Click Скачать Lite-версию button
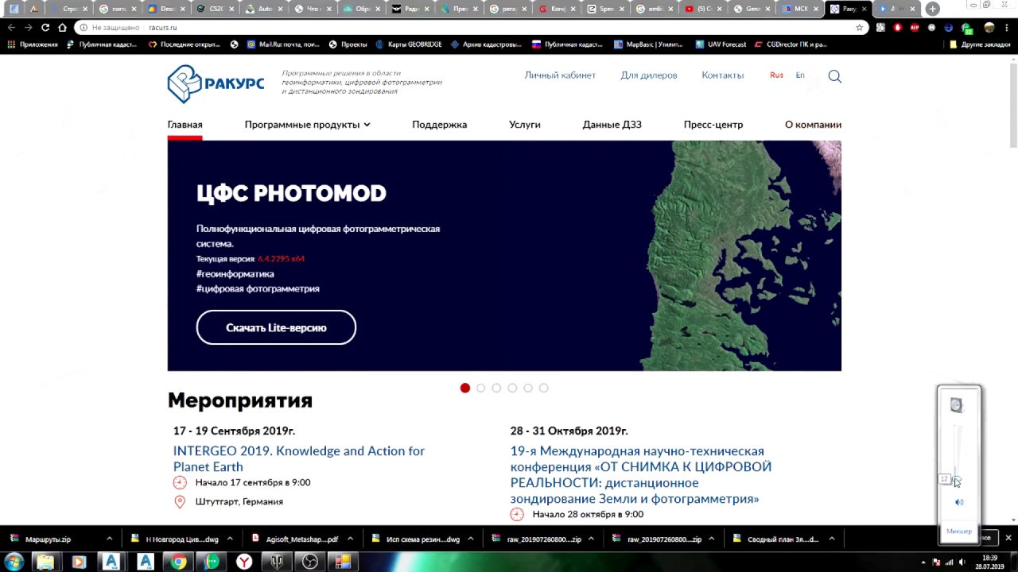Image resolution: width=1018 pixels, height=572 pixels. click(276, 327)
